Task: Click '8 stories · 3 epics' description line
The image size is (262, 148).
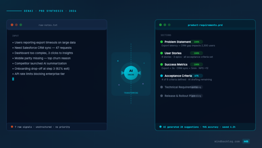Action: (x=187, y=57)
